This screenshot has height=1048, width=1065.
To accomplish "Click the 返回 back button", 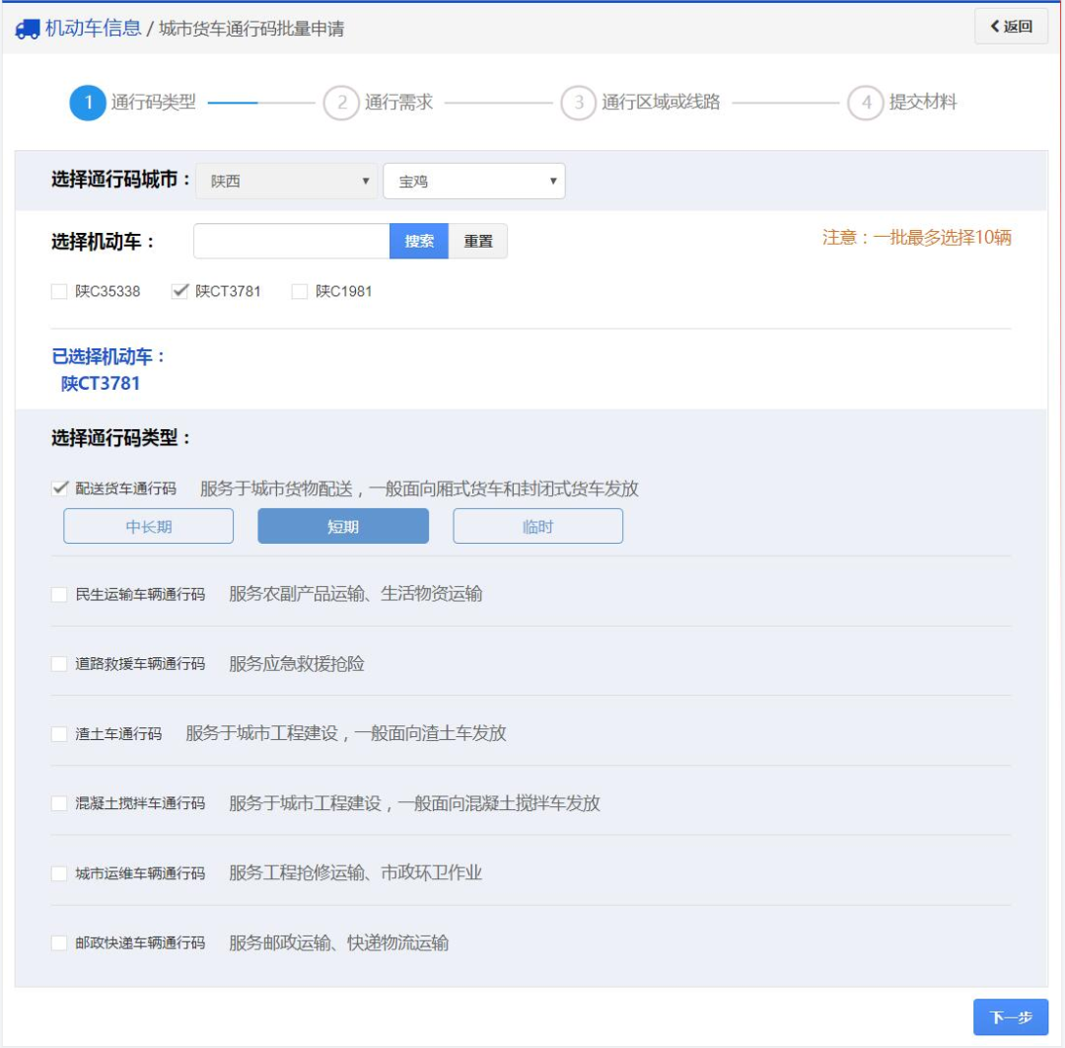I will [1011, 27].
